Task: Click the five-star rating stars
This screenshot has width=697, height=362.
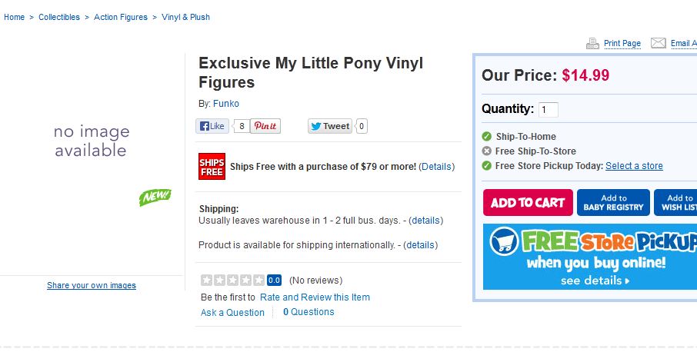Action: [233, 280]
